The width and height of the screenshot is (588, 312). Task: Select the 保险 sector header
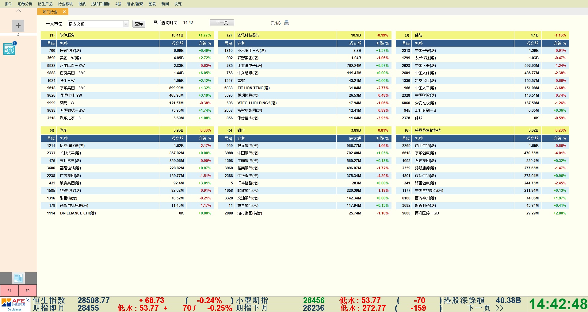482,35
